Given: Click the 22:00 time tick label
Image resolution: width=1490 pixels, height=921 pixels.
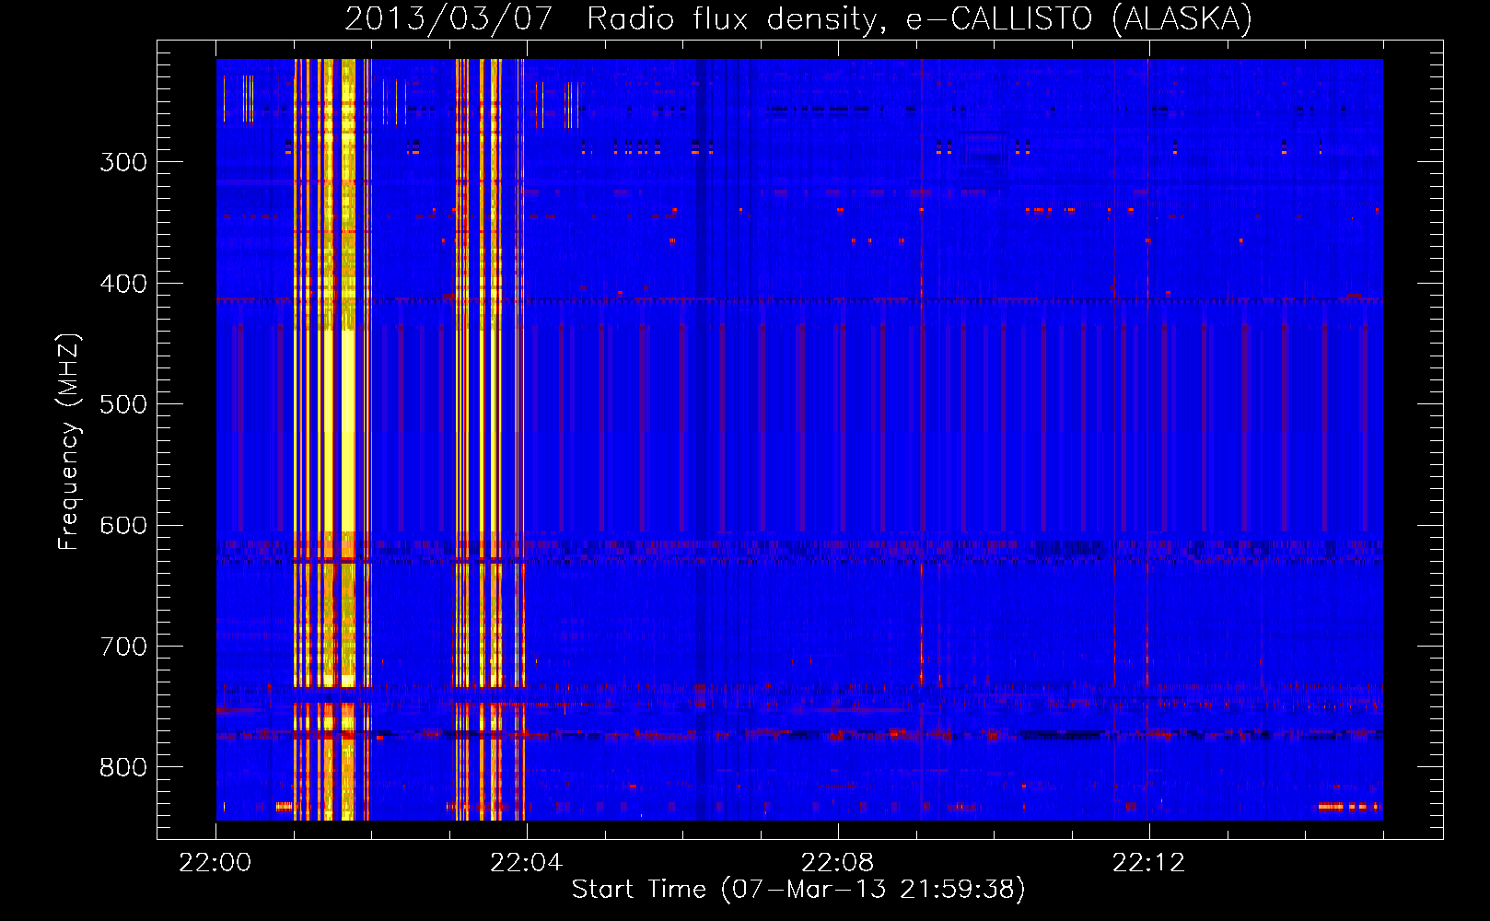Looking at the screenshot, I should [215, 863].
